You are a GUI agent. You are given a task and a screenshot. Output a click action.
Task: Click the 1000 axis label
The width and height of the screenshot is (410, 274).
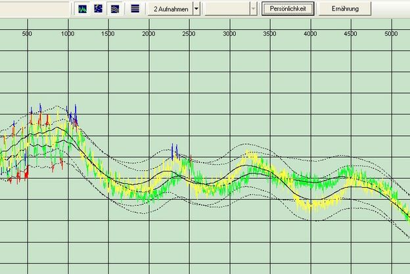68,34
